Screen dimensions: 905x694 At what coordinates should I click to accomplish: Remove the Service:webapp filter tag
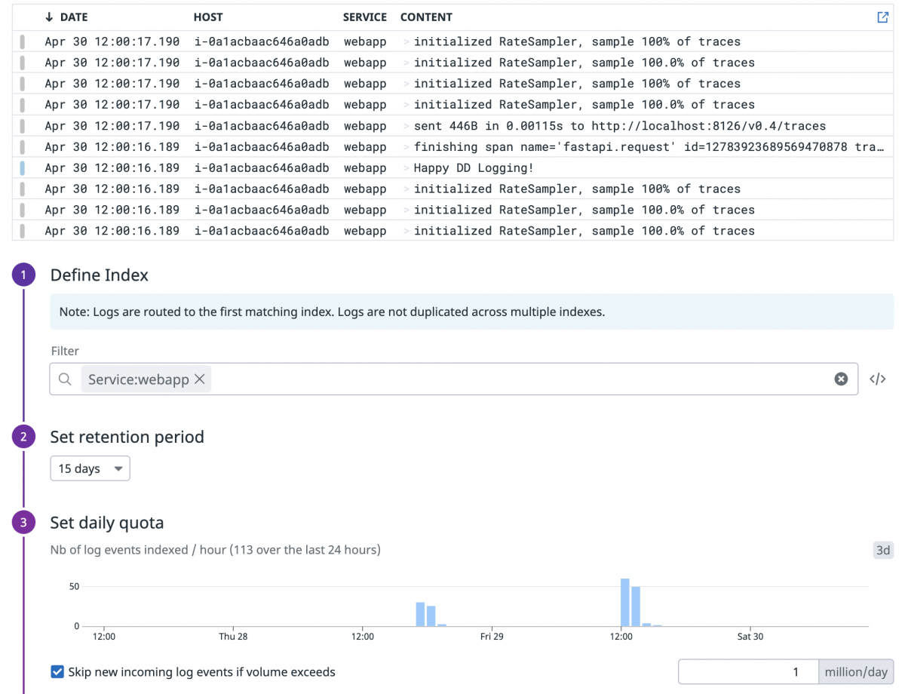click(x=199, y=379)
